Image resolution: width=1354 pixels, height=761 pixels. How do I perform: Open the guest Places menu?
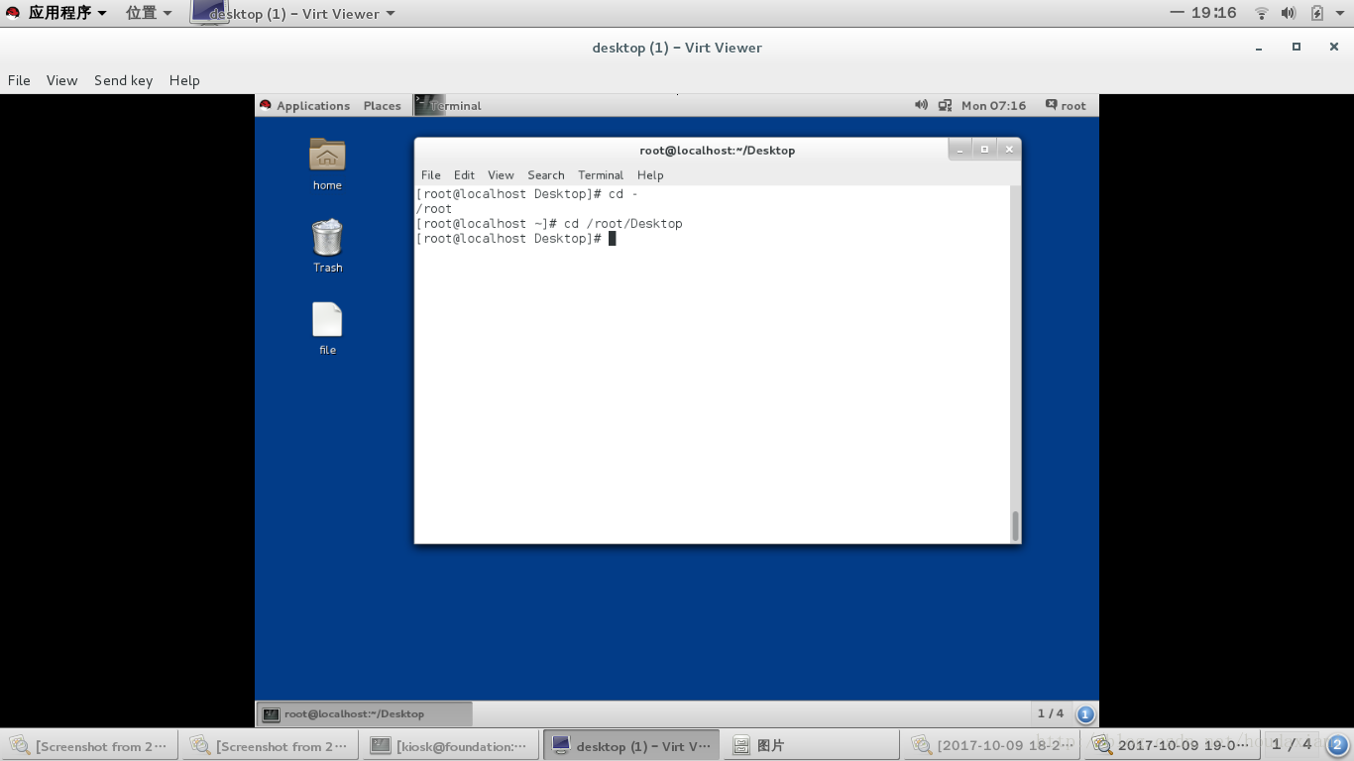point(382,105)
